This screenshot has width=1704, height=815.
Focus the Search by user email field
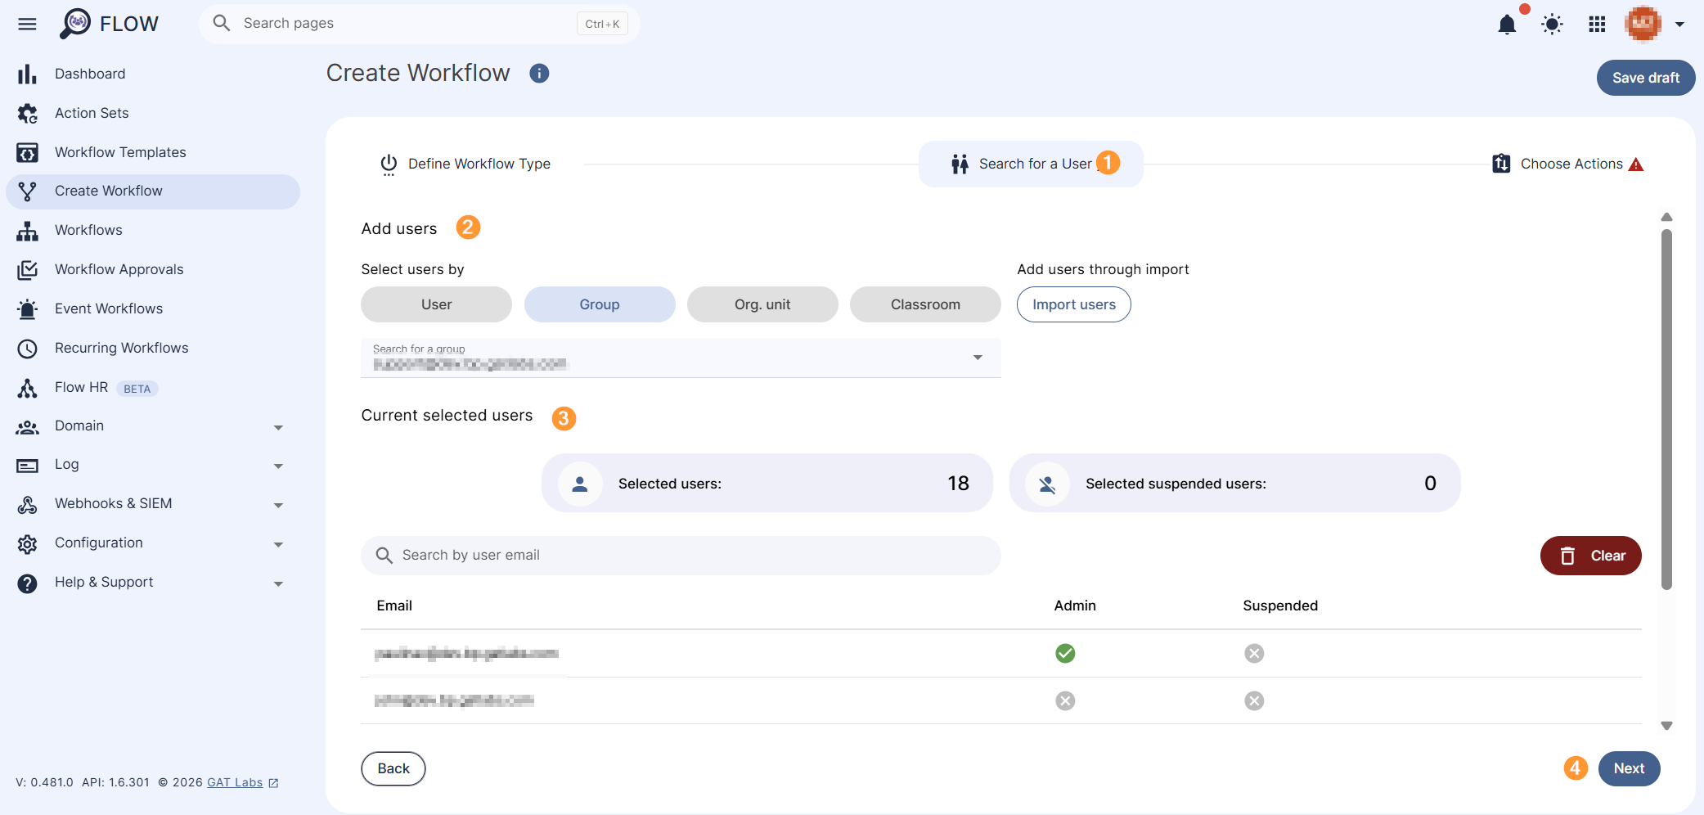681,556
